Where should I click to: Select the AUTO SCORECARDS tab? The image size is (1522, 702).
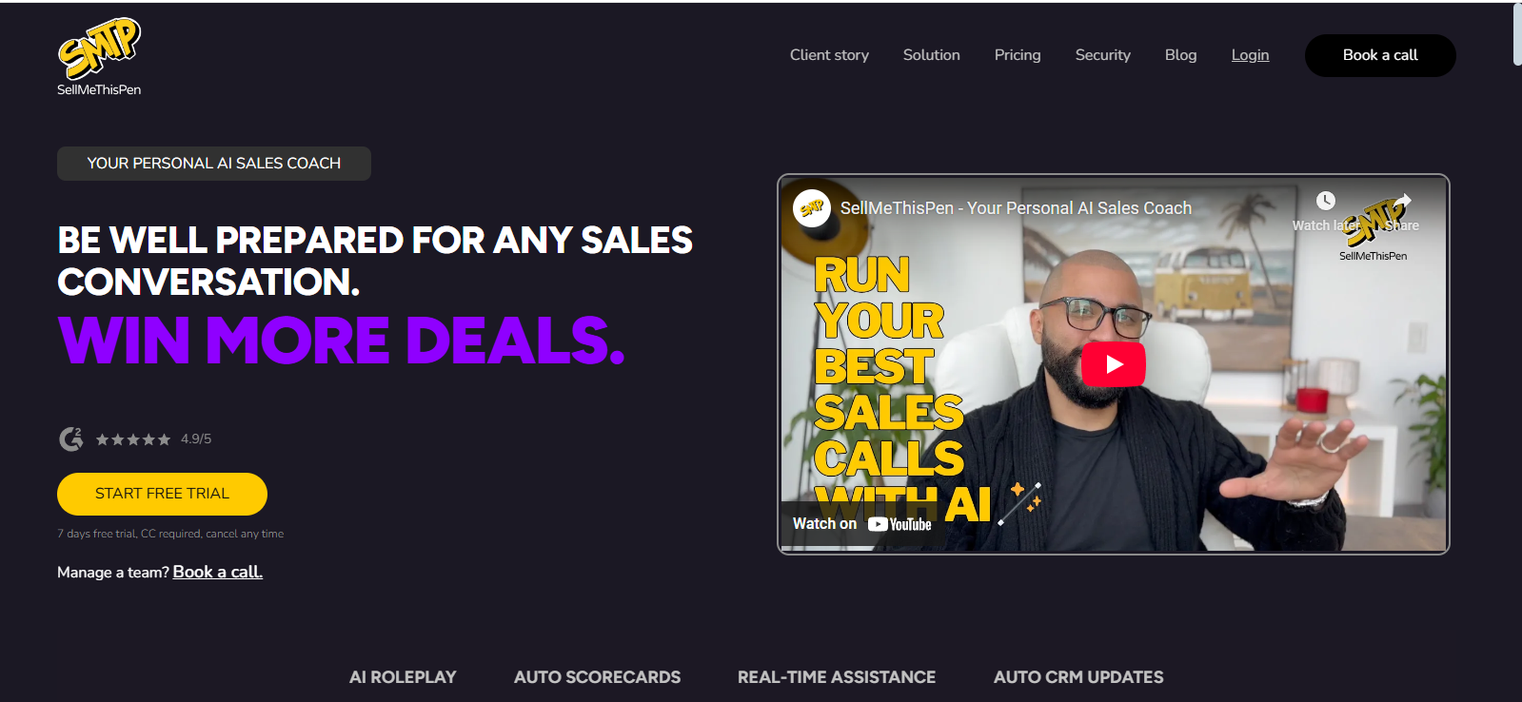click(597, 677)
